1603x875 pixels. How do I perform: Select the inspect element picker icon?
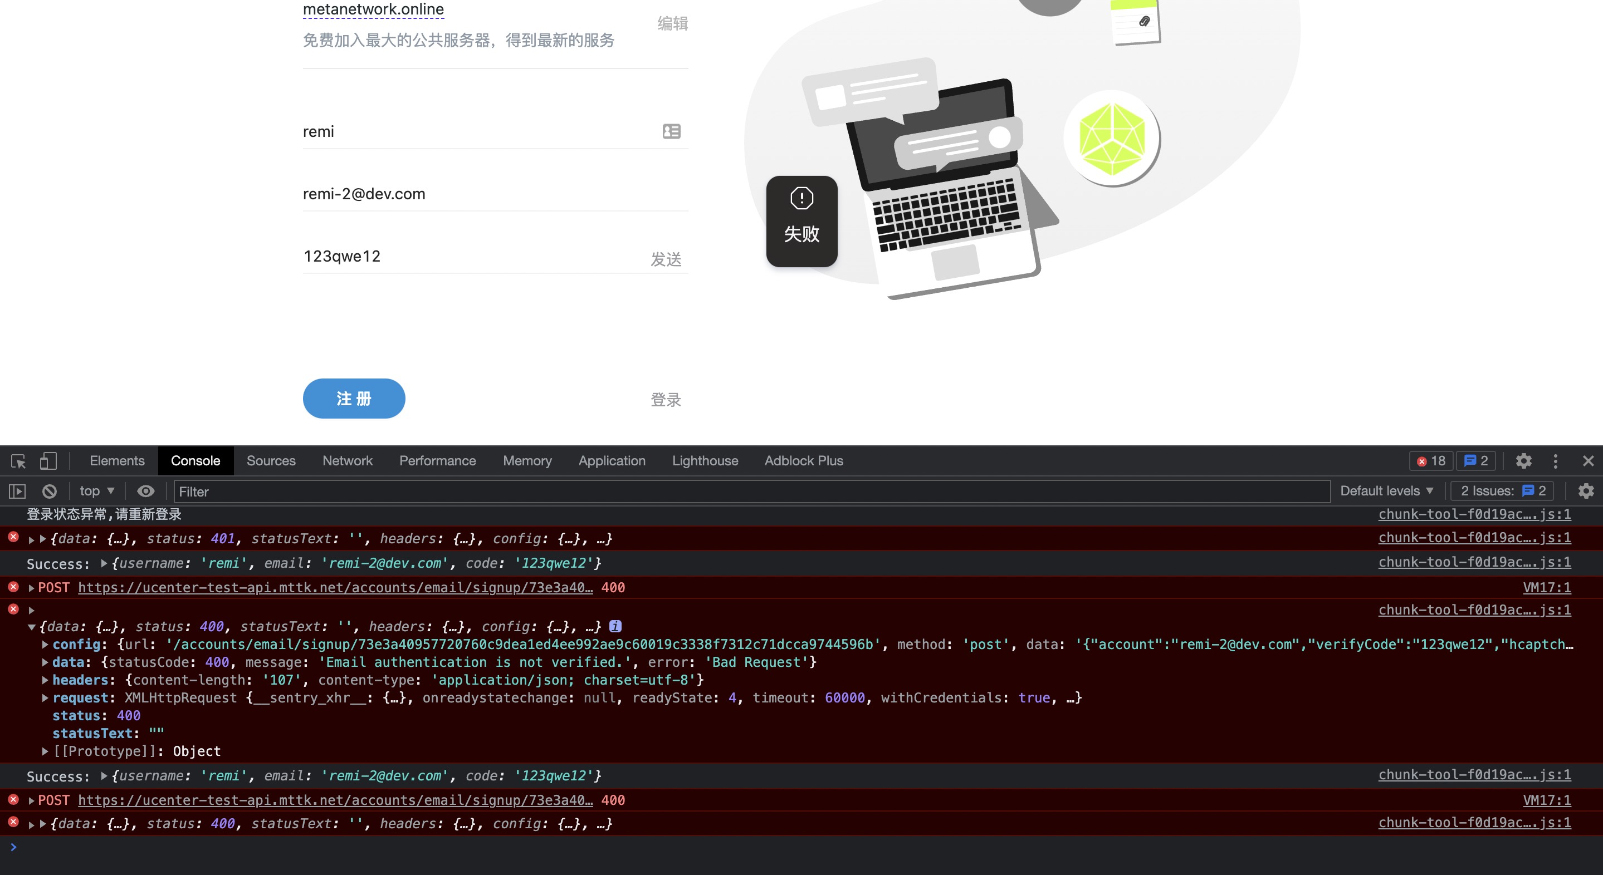coord(18,461)
